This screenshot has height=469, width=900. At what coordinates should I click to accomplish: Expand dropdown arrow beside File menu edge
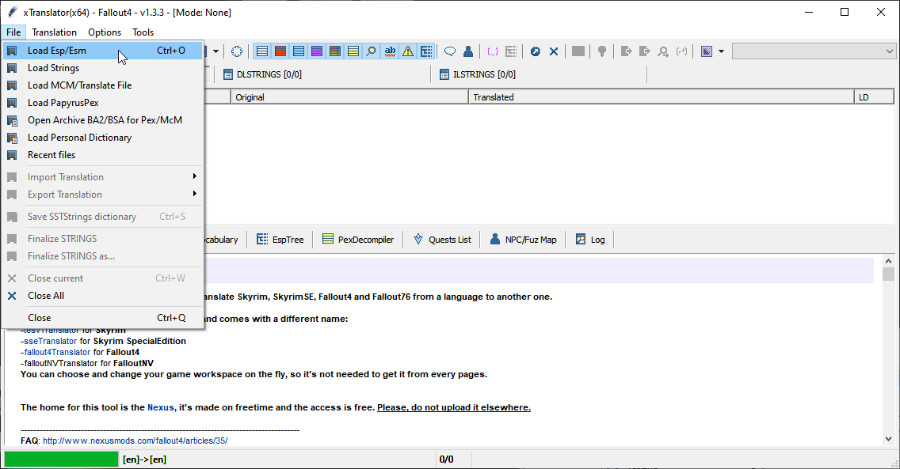click(x=215, y=51)
